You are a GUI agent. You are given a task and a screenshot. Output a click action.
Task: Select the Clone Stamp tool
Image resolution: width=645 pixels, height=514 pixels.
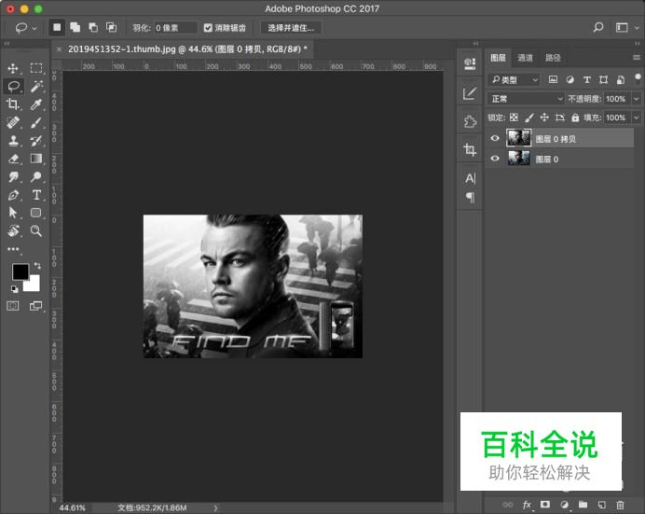[x=13, y=141]
